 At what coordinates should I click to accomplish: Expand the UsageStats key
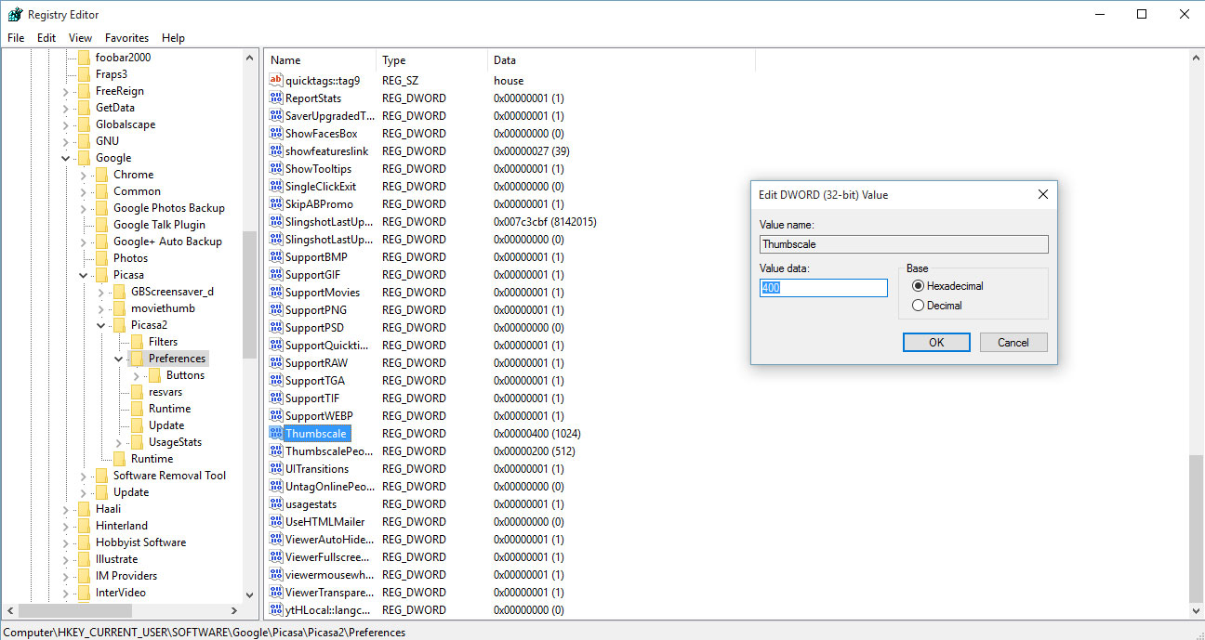(x=119, y=443)
